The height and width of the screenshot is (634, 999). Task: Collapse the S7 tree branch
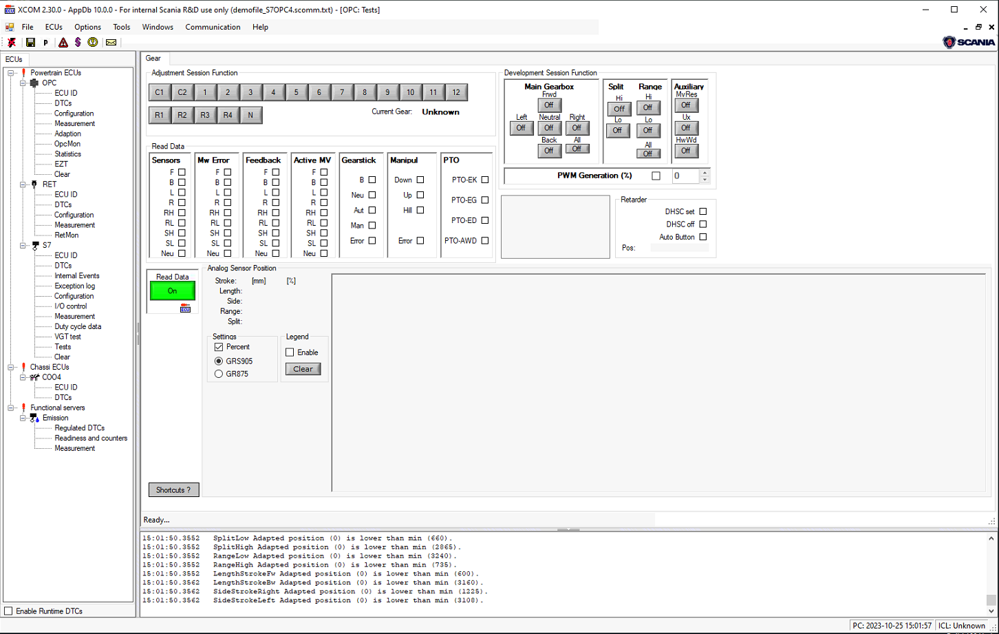(21, 244)
